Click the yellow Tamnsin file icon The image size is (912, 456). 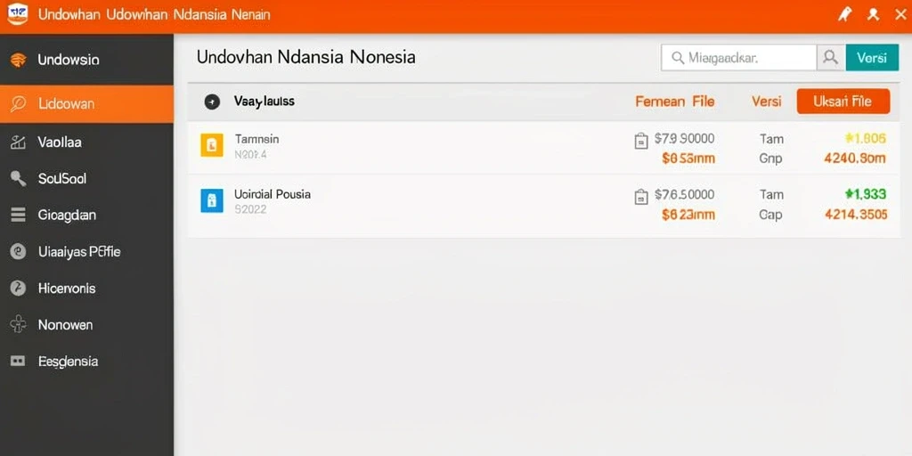212,145
